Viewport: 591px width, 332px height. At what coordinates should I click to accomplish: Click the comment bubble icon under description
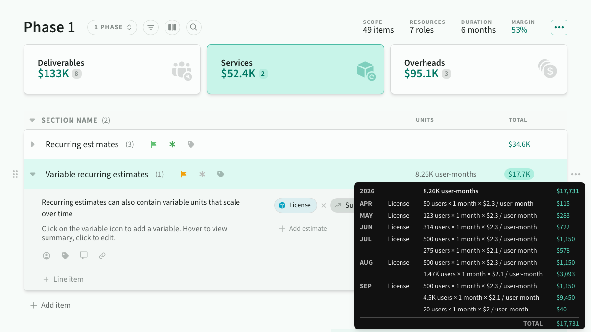click(84, 255)
